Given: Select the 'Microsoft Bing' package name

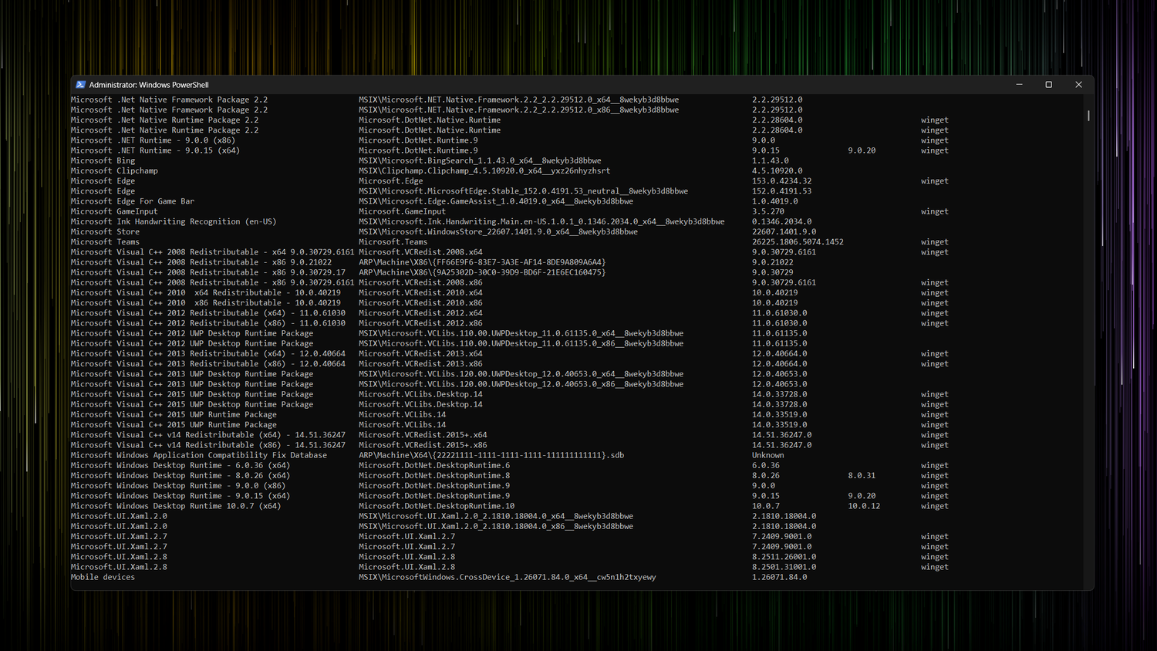Looking at the screenshot, I should [103, 160].
